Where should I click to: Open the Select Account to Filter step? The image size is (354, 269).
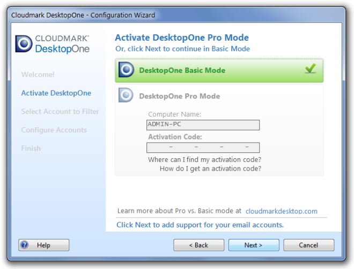click(x=60, y=111)
